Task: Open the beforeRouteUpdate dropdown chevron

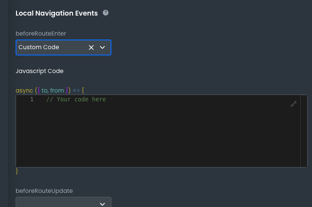Action: [x=103, y=204]
